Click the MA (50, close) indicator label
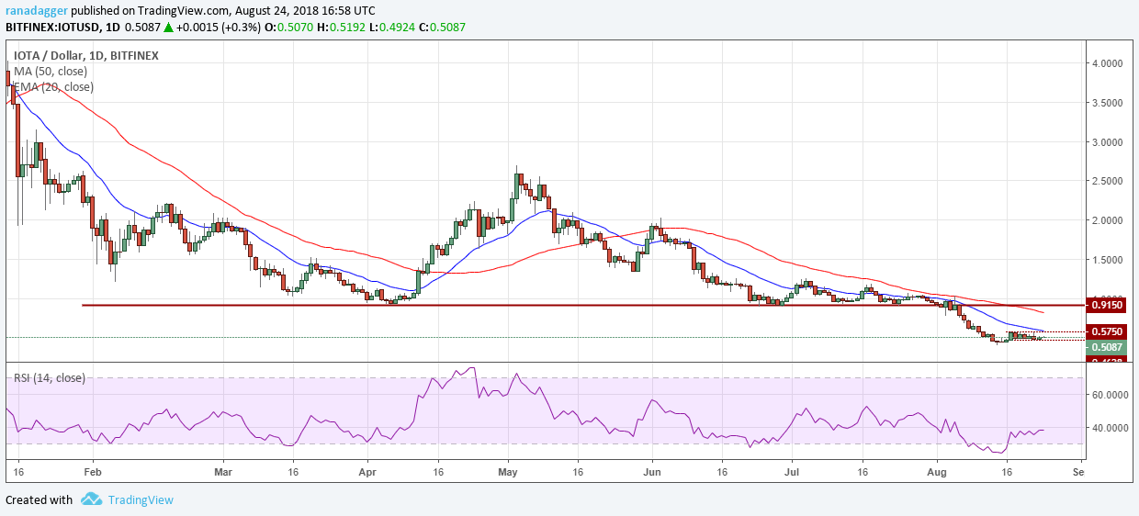Image resolution: width=1139 pixels, height=516 pixels. (51, 71)
